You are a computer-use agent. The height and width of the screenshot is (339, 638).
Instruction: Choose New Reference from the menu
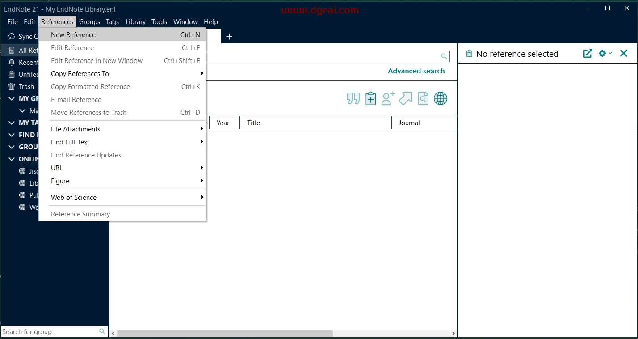122,34
